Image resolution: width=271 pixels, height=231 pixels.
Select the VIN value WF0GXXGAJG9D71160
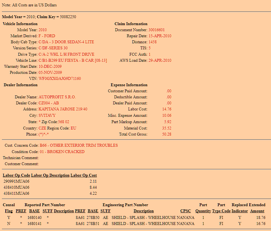pyautogui.click(x=59, y=79)
